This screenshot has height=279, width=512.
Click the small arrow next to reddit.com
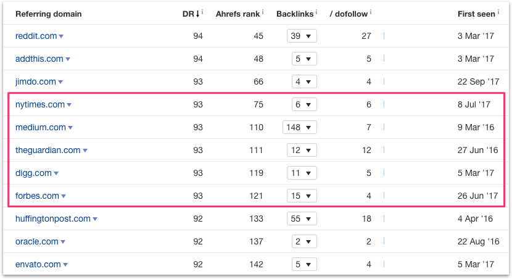61,36
